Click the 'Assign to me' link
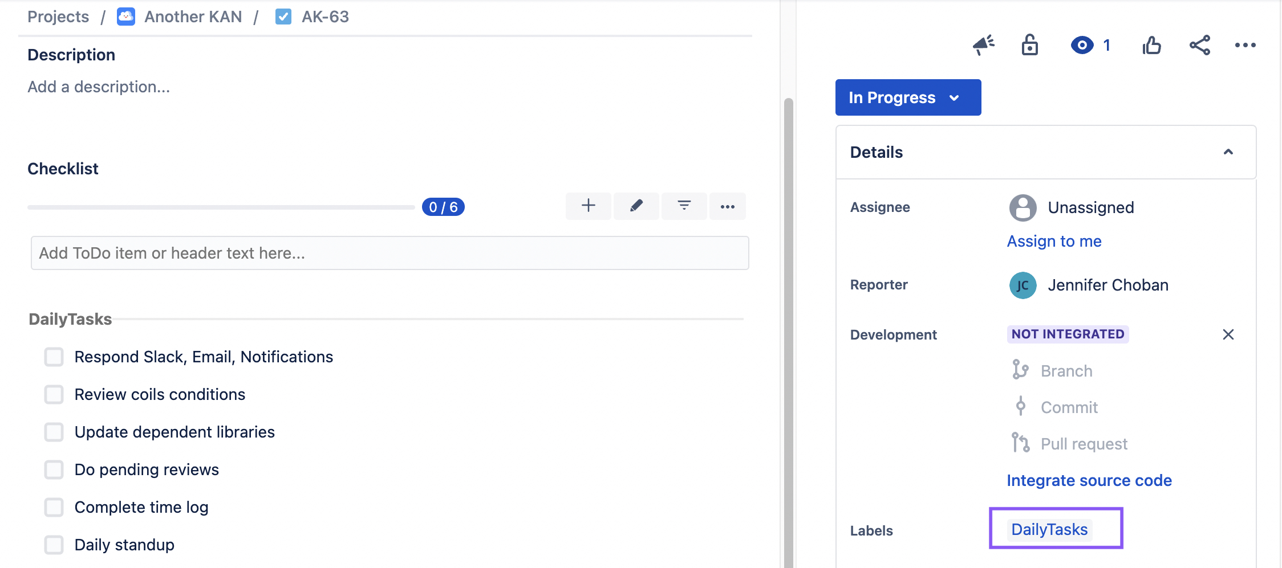The height and width of the screenshot is (568, 1282). (1054, 242)
